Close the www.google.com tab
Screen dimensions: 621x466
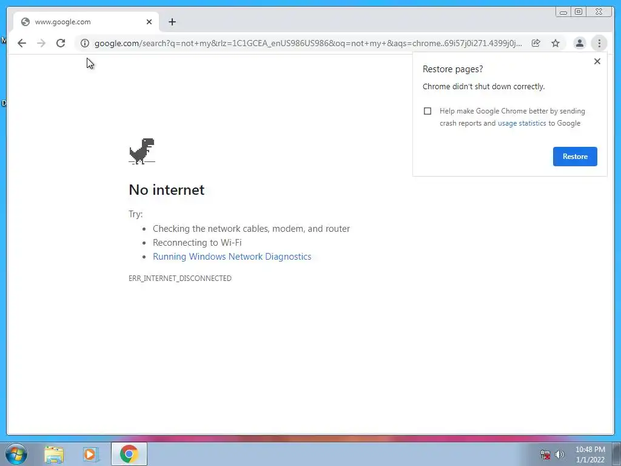pos(149,22)
